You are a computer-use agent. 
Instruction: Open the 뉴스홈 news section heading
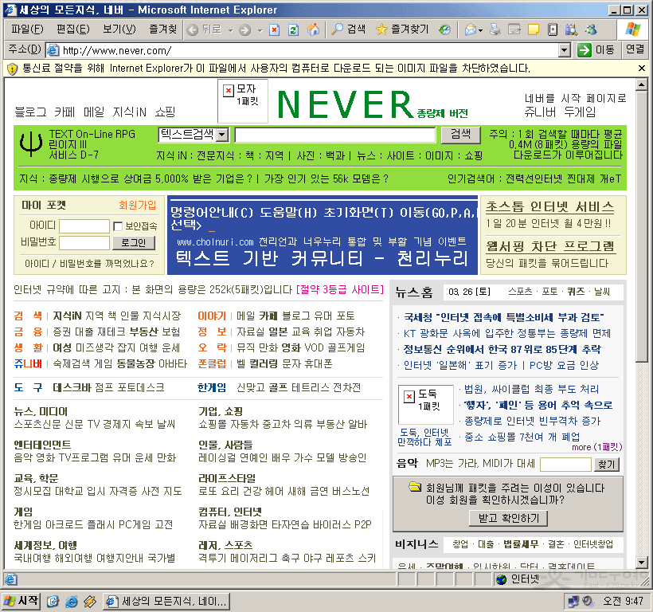(413, 292)
